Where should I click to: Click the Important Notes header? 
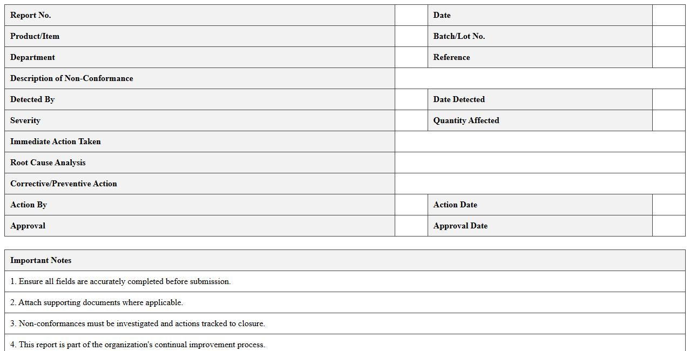click(41, 260)
